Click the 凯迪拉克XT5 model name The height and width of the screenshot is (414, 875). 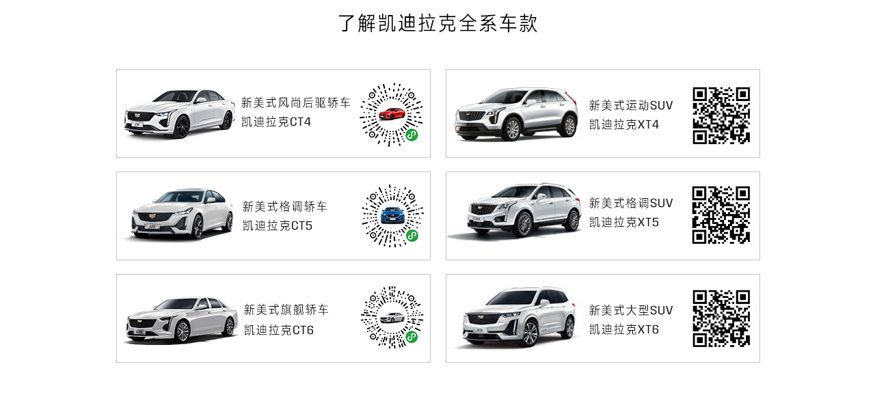624,223
